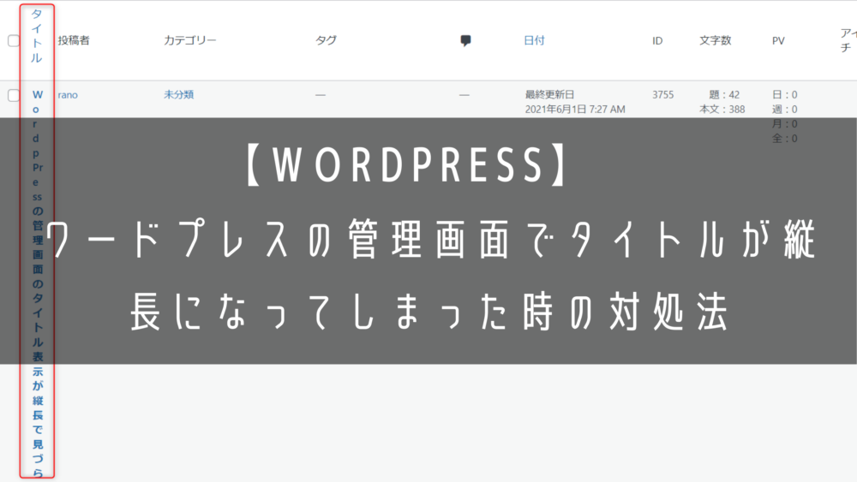Screen dimensions: 857x482
Task: Select the body character count 本文：388
Action: click(x=722, y=110)
